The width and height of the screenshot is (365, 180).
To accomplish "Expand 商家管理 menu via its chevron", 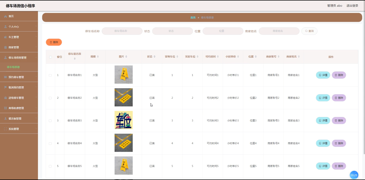I will coord(36,47).
